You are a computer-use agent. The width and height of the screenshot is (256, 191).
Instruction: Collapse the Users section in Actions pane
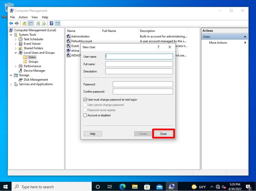point(245,37)
